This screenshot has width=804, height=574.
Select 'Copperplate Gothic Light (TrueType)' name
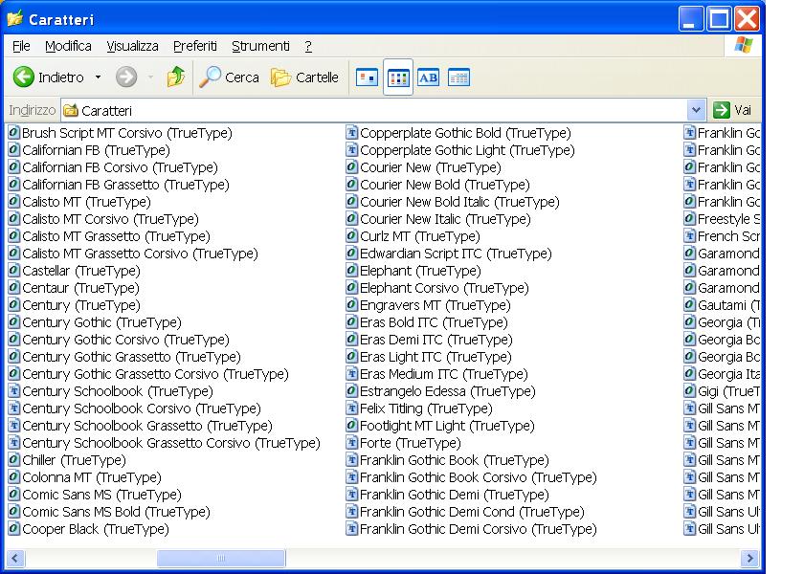[467, 150]
